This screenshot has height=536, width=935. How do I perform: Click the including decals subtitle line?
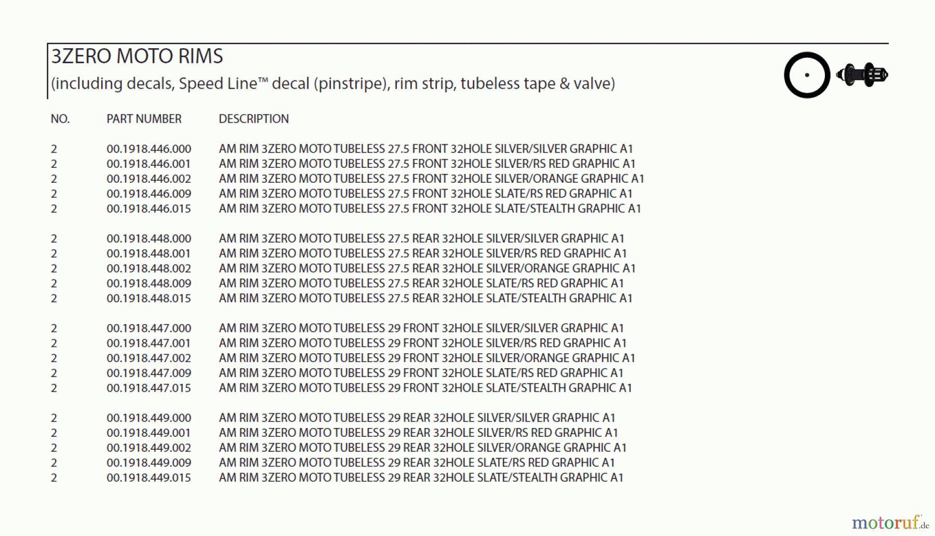(x=333, y=84)
